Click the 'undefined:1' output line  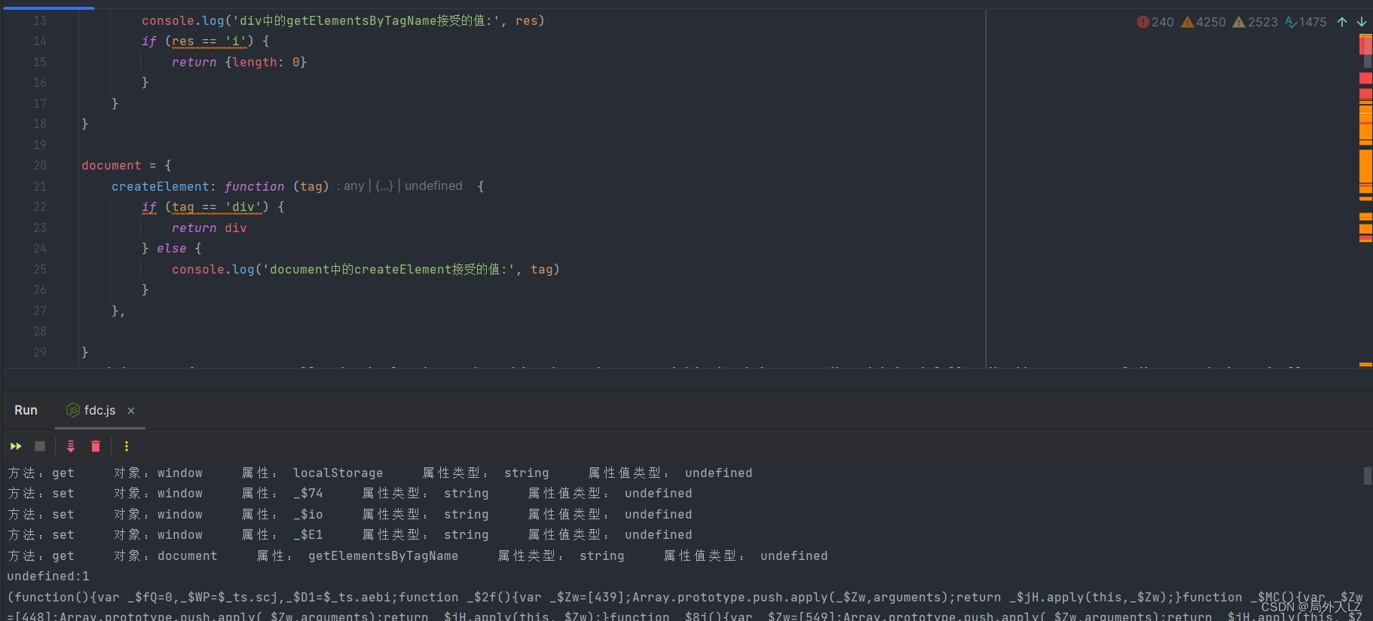[48, 576]
